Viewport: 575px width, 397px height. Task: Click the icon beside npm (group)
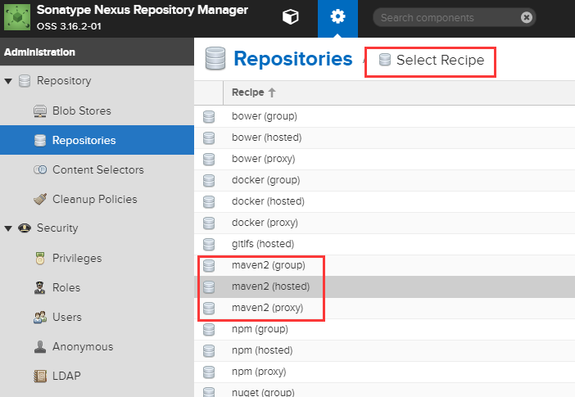209,329
